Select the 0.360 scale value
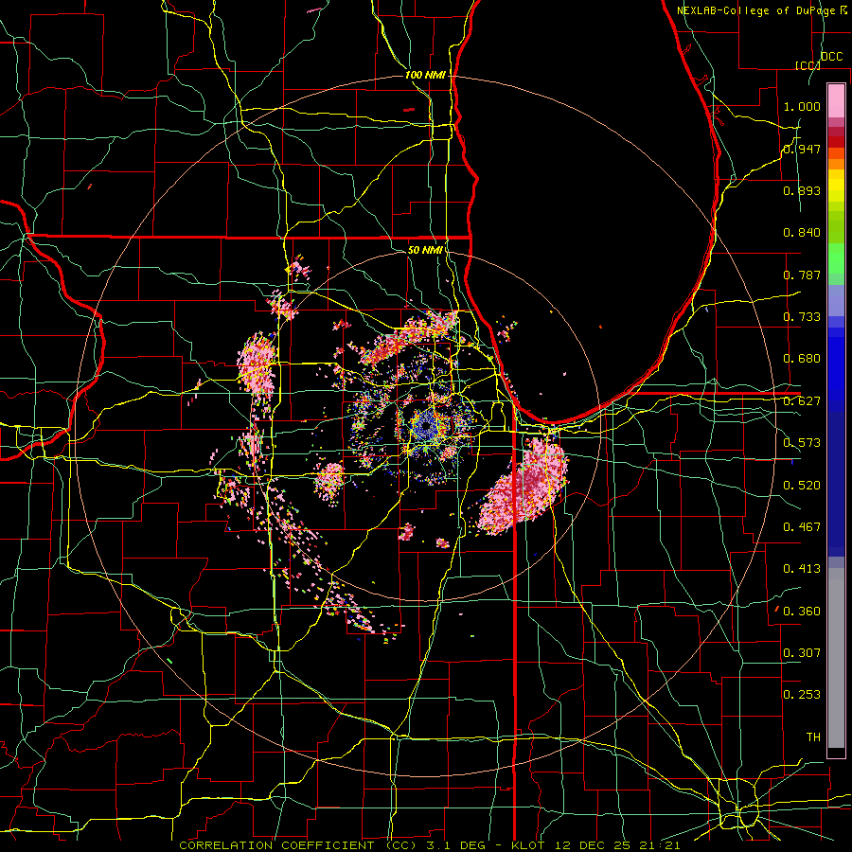 [x=802, y=612]
